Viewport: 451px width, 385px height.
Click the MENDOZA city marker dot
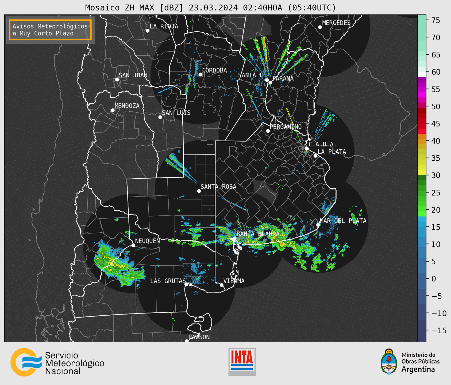[x=113, y=110]
